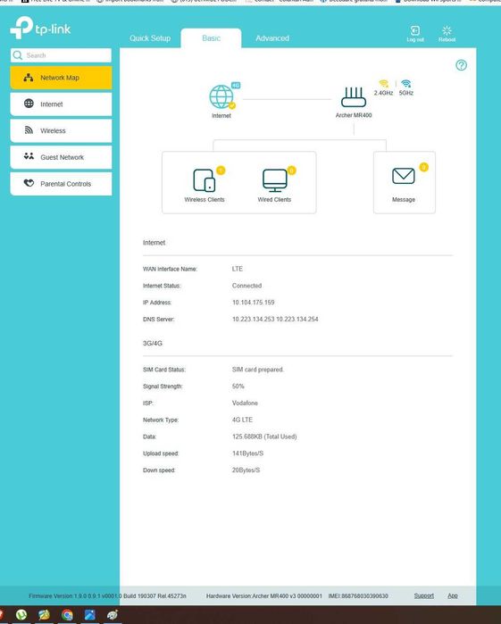Open the help question mark icon
Screen dimensions: 501x624
click(461, 65)
